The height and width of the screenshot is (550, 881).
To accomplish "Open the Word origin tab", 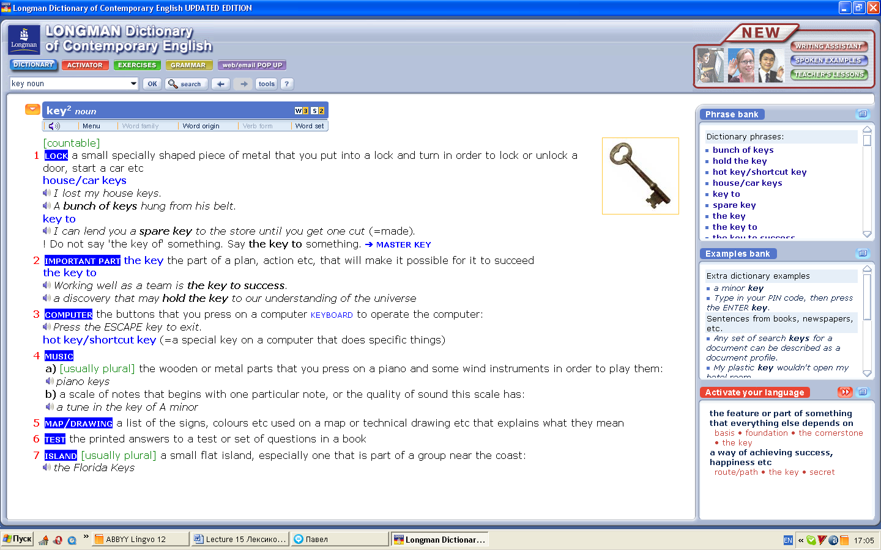I will [201, 126].
